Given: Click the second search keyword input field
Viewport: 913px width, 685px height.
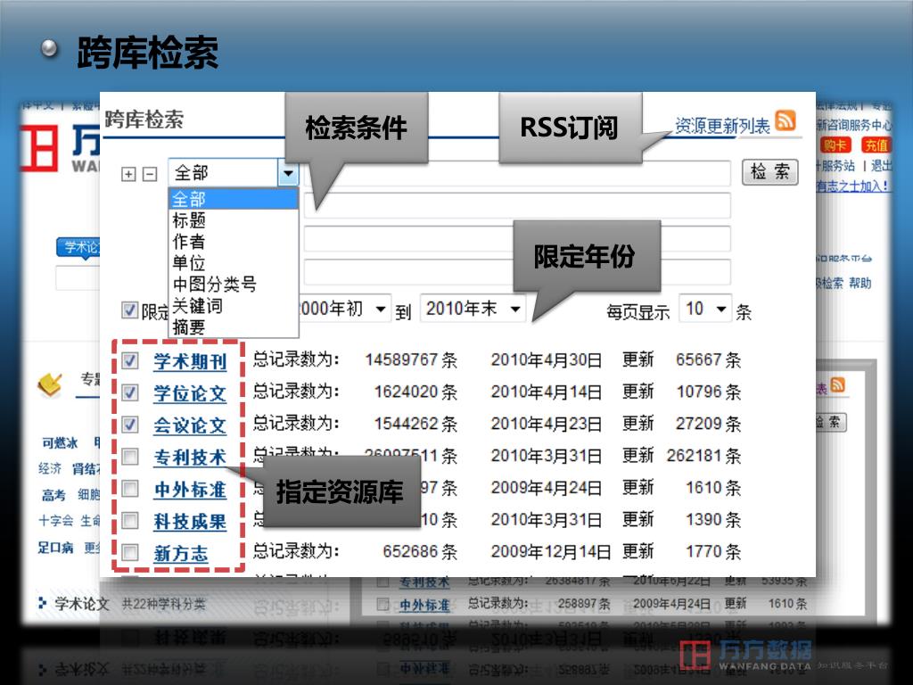Looking at the screenshot, I should click(x=517, y=206).
